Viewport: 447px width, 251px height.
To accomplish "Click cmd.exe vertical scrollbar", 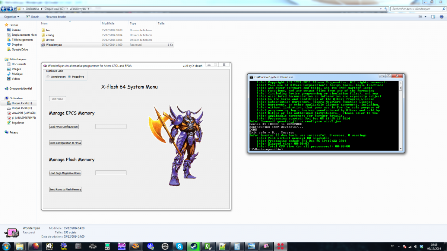I will (x=401, y=116).
